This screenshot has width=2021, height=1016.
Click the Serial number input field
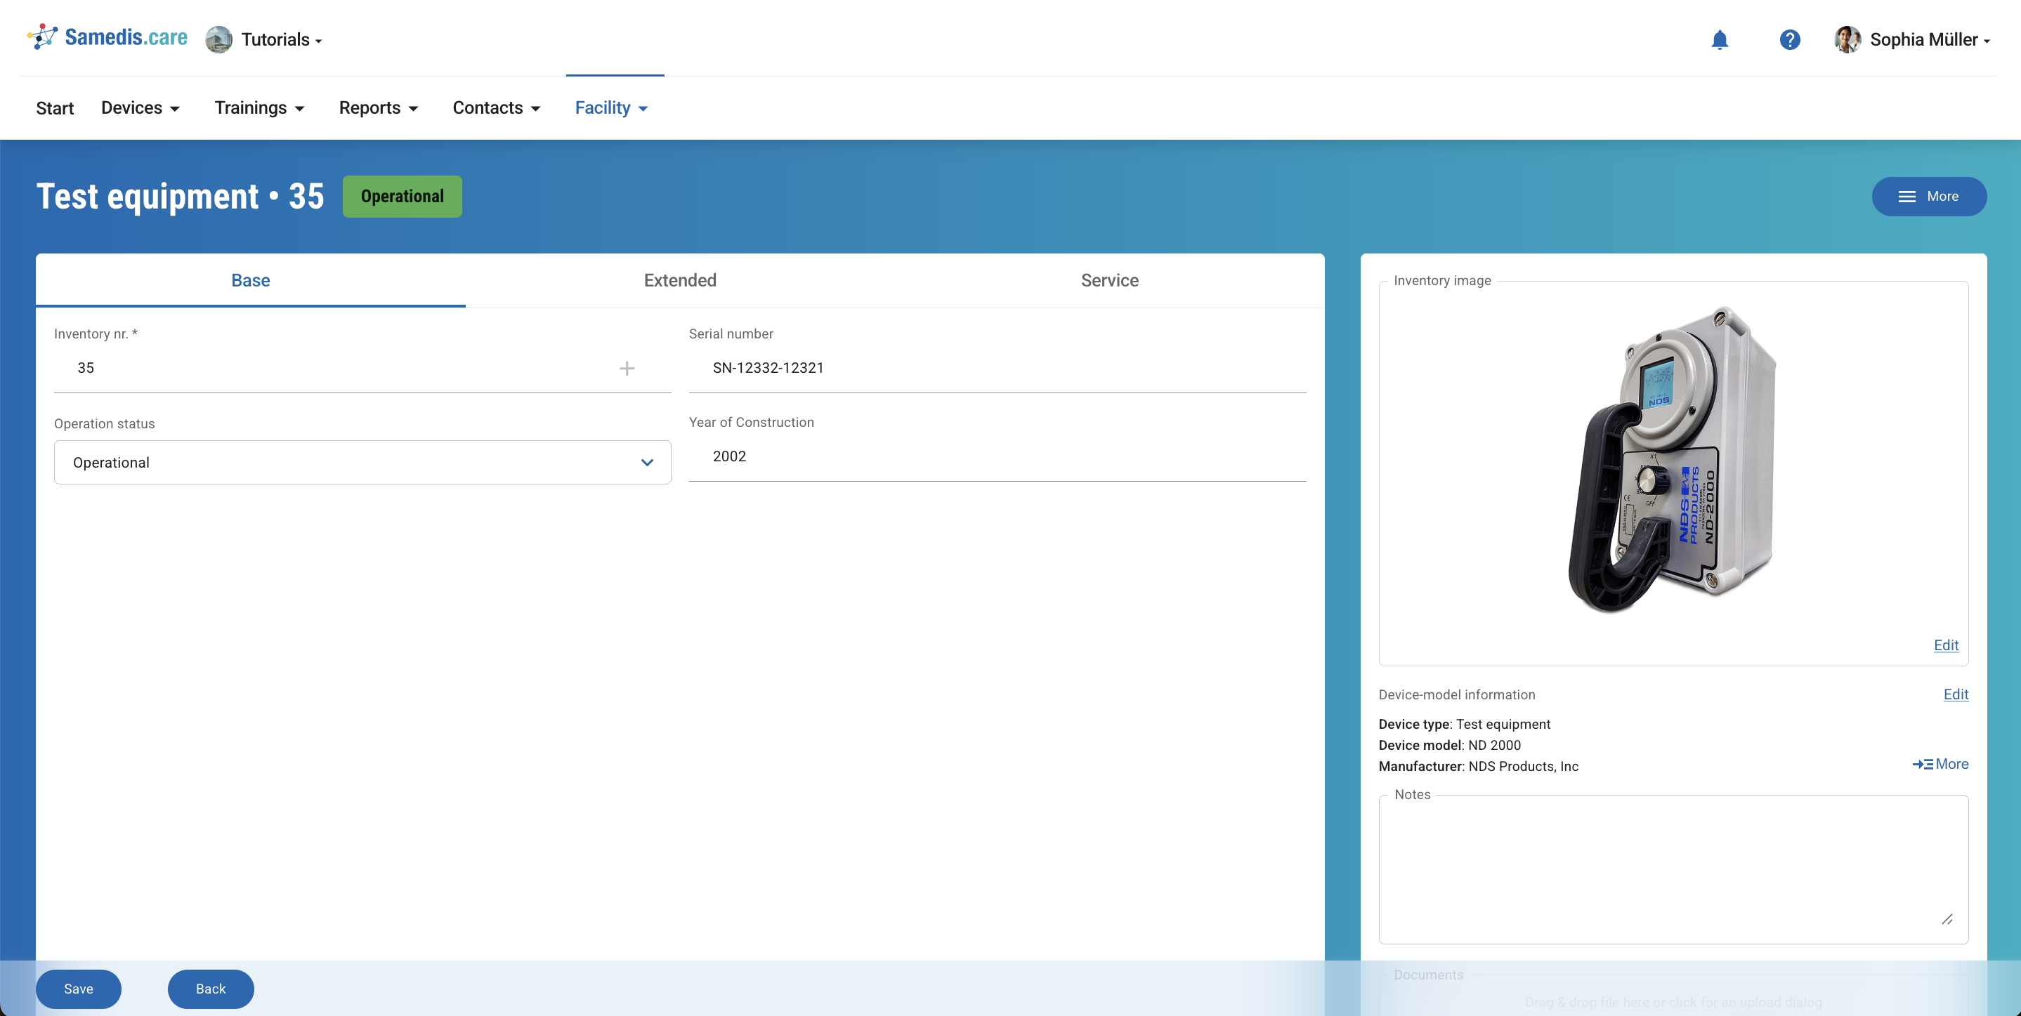(996, 369)
